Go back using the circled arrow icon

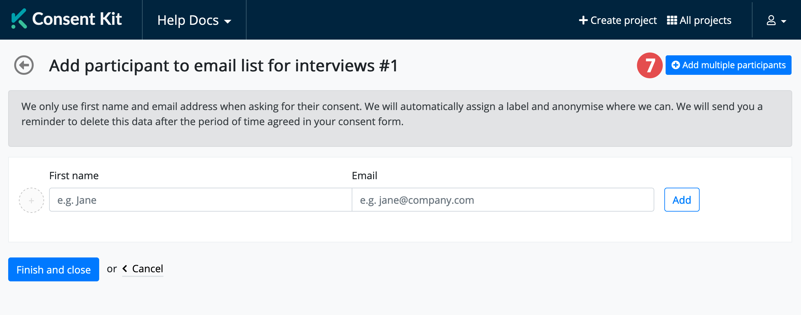(x=24, y=65)
